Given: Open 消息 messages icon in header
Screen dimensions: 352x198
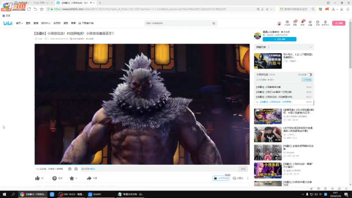Looking at the screenshot, I should (295, 23).
